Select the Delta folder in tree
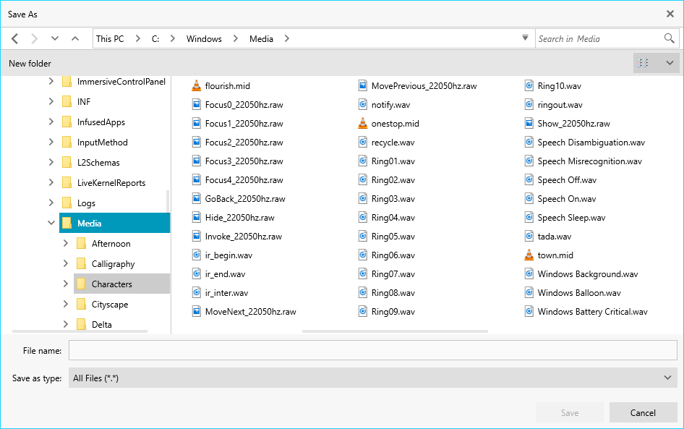Image resolution: width=684 pixels, height=429 pixels. click(x=102, y=324)
